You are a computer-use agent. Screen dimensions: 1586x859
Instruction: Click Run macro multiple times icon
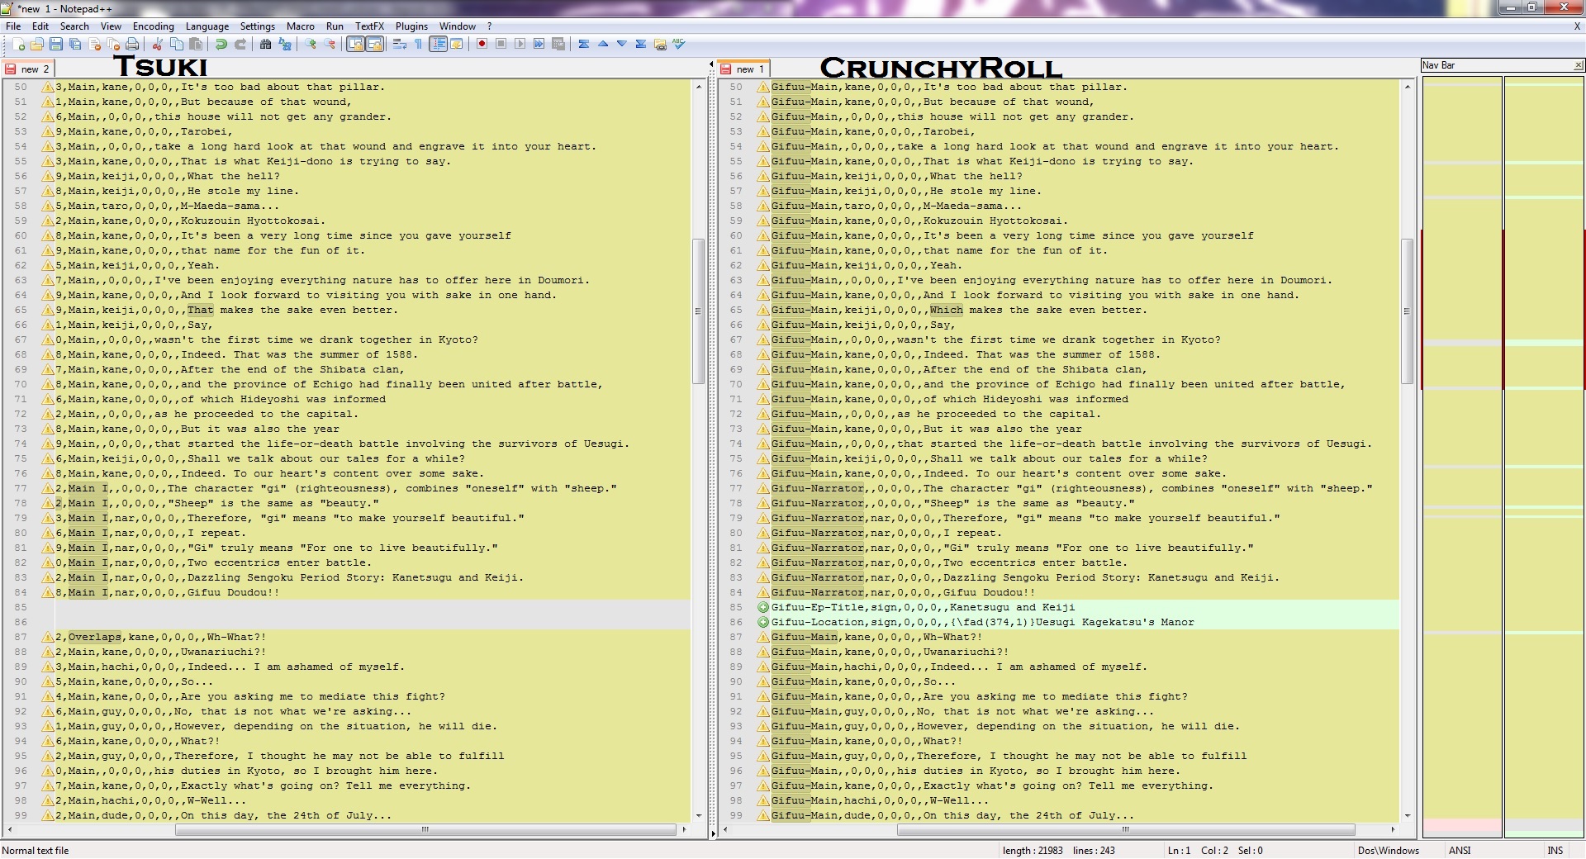[x=539, y=44]
